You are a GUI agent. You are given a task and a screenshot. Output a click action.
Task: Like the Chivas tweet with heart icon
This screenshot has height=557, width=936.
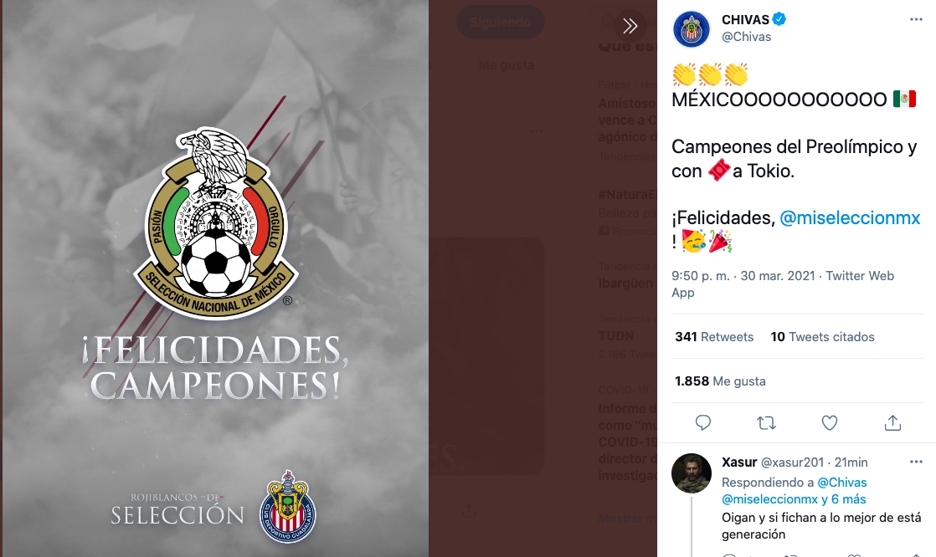tap(830, 423)
